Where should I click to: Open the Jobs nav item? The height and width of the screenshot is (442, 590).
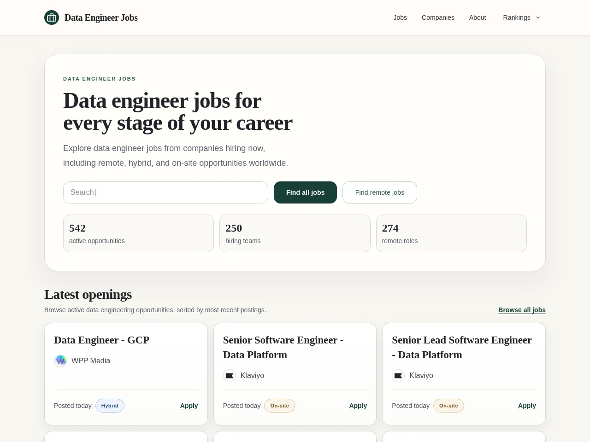coord(400,17)
